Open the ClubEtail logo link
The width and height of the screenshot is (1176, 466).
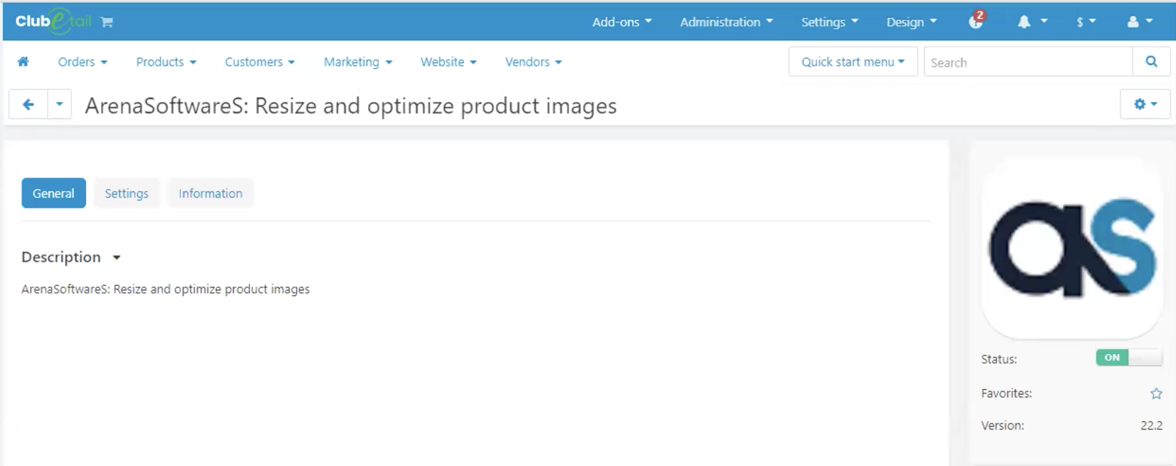pyautogui.click(x=53, y=21)
